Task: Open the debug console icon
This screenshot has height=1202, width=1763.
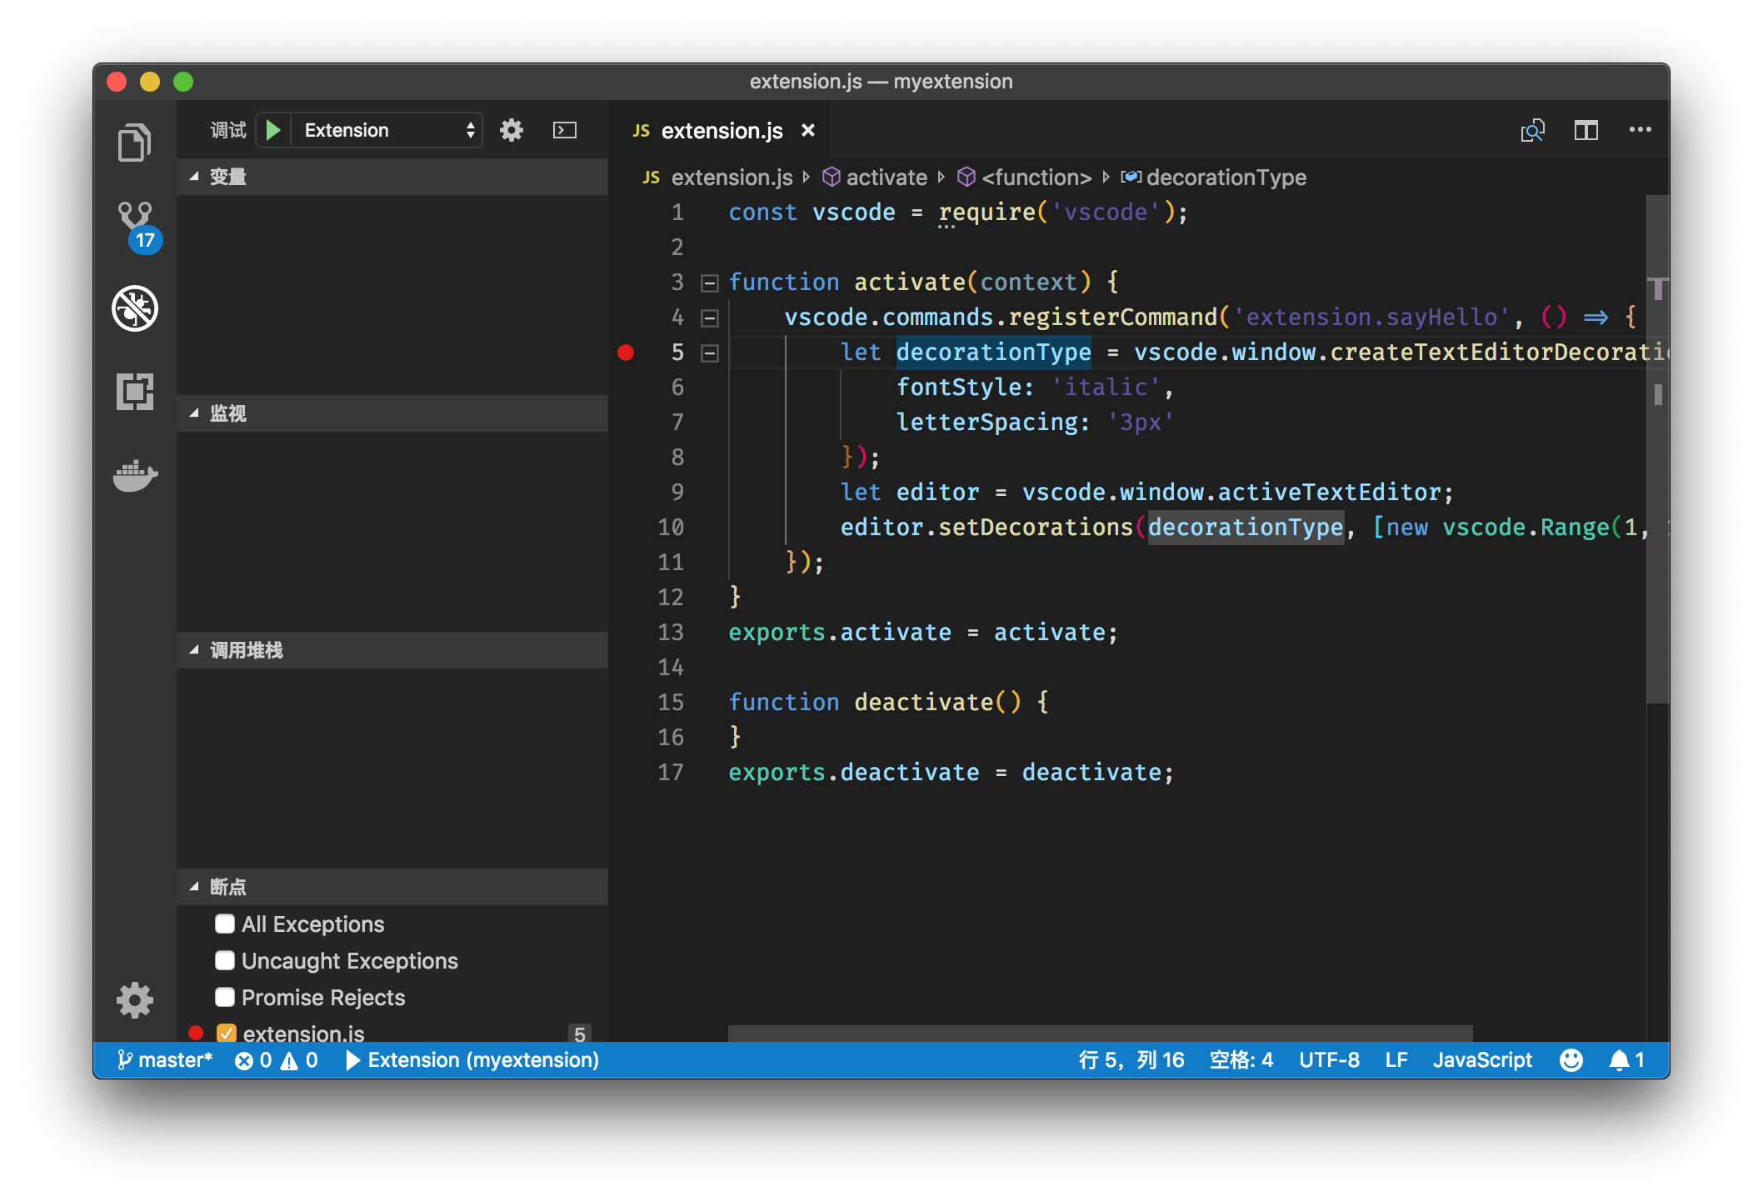Action: coord(564,130)
